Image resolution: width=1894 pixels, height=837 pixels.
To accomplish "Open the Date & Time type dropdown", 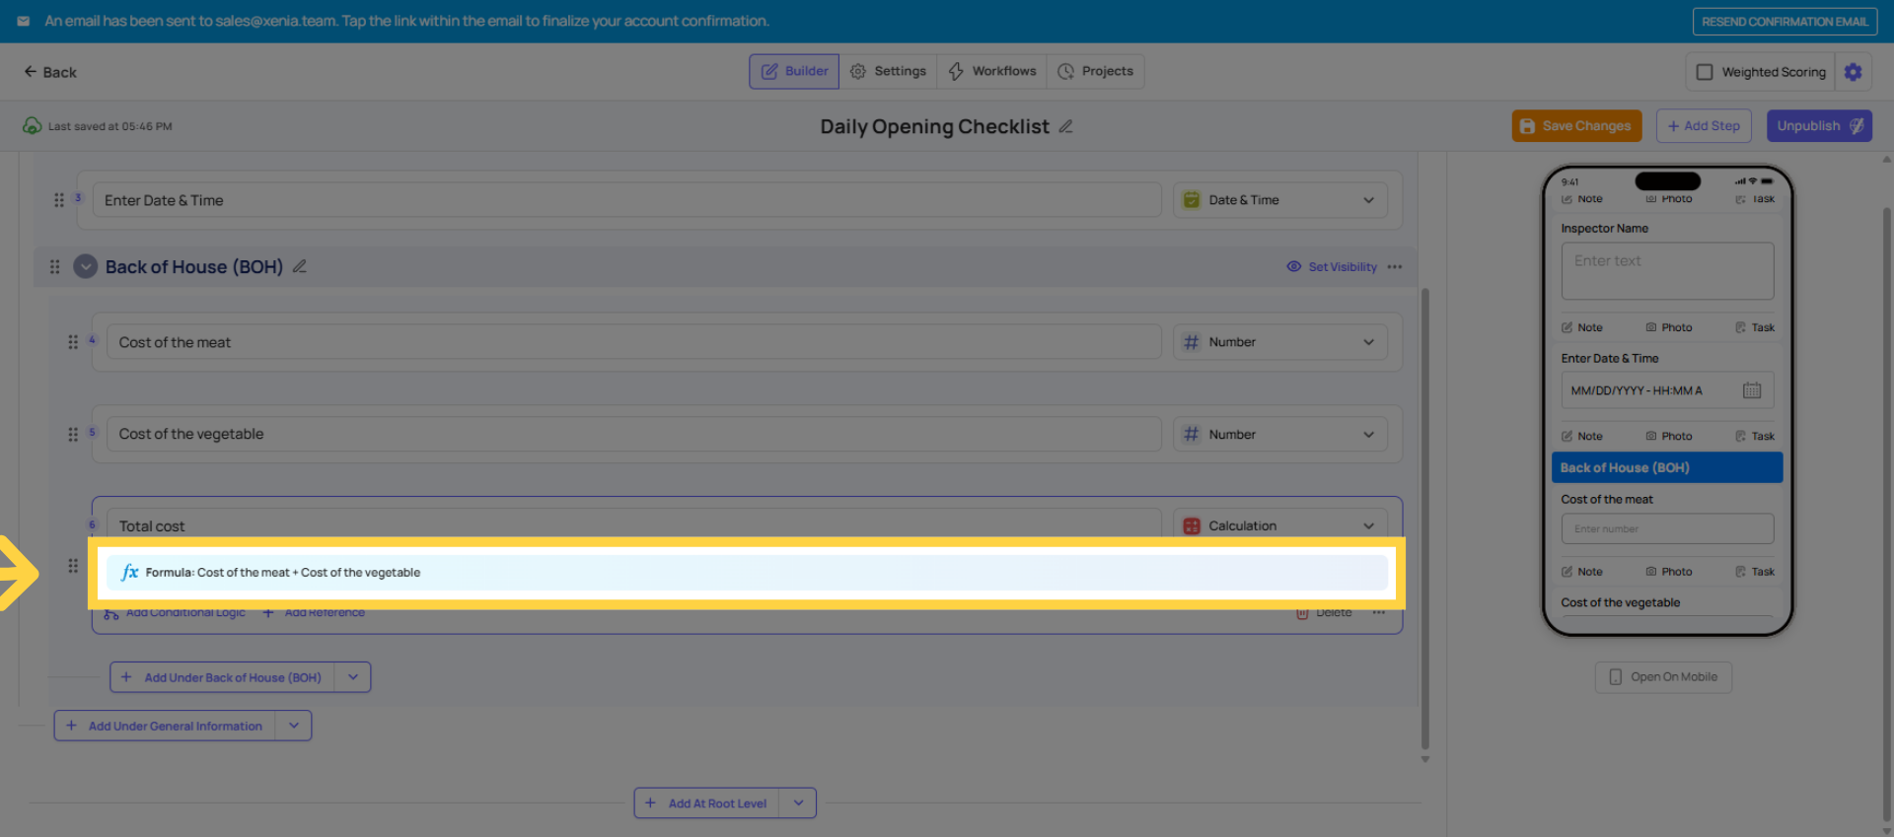I will click(x=1280, y=200).
